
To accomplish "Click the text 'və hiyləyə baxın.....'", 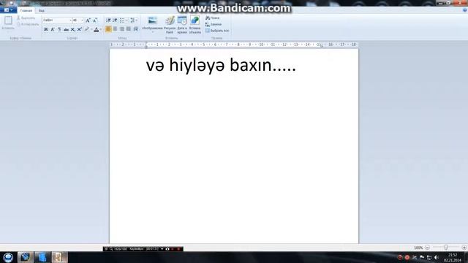I will click(x=221, y=65).
